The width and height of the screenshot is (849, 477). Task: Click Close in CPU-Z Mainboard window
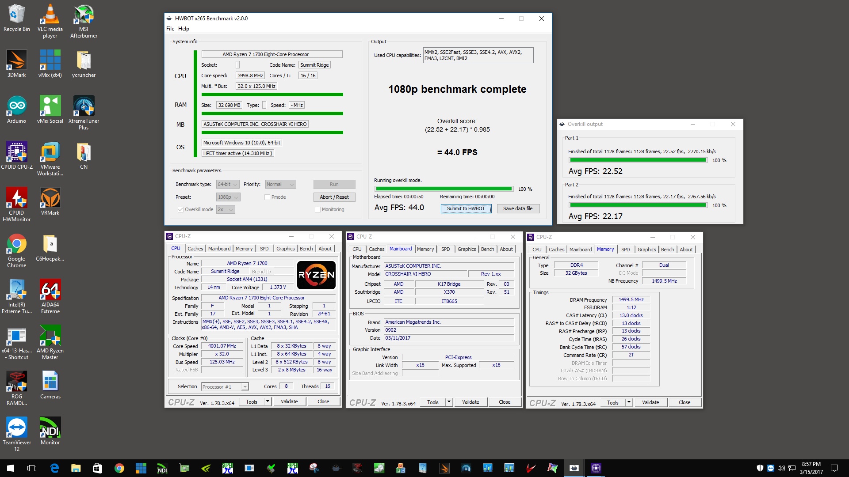[505, 402]
